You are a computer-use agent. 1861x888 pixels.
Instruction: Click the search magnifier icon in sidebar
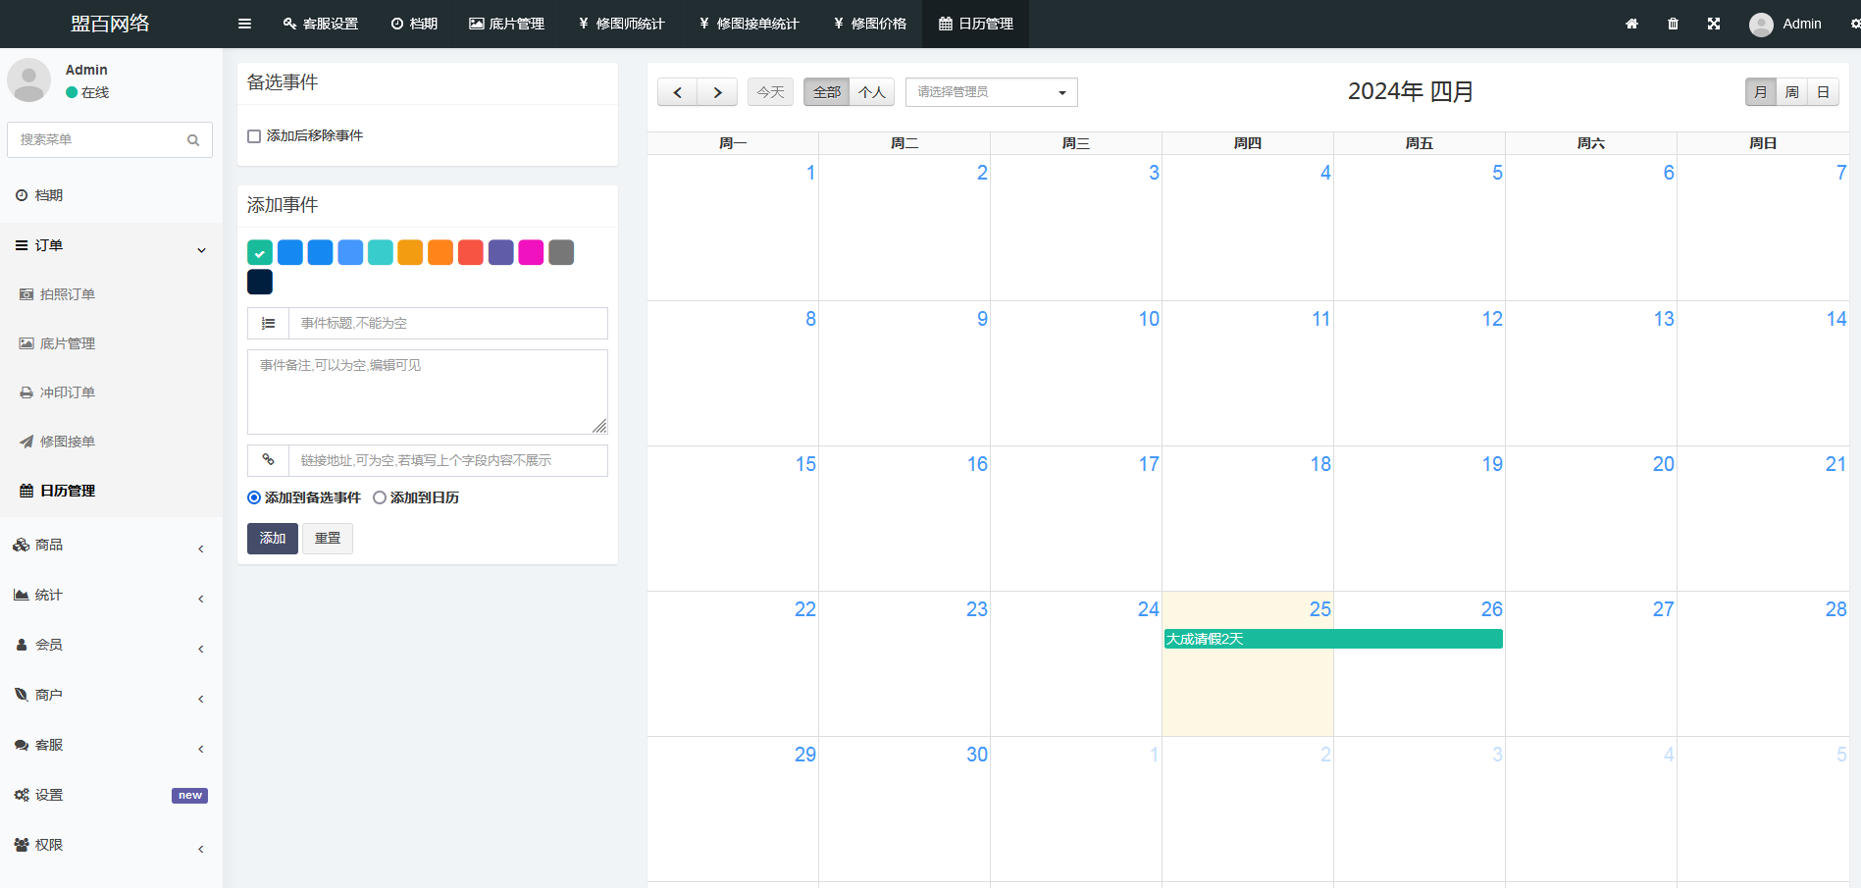[193, 140]
